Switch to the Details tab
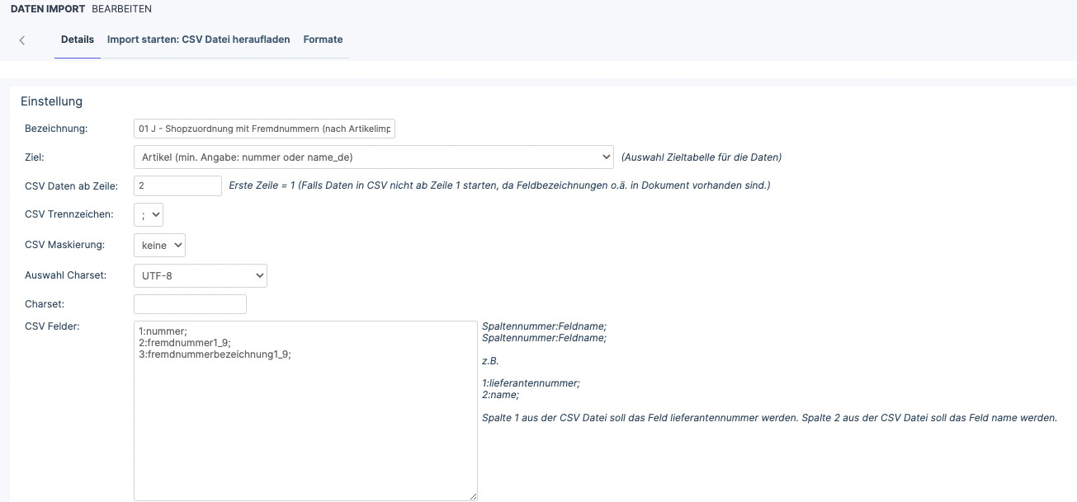Screen dimensions: 1077x502 (x=78, y=40)
